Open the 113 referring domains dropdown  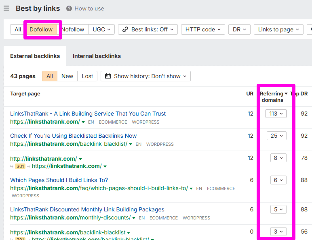click(276, 114)
